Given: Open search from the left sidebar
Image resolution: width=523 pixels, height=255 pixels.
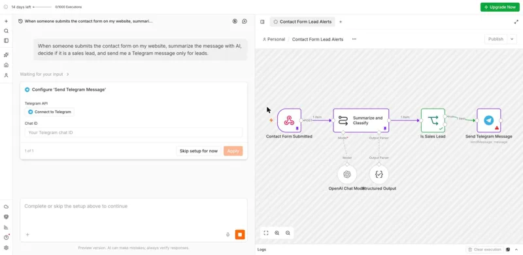Looking at the screenshot, I should 6,31.
